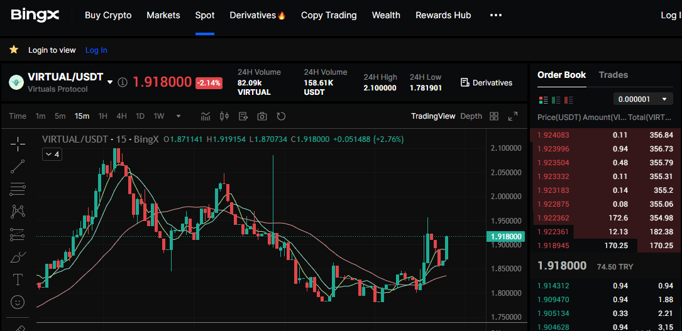Select bid price 1.905134
The image size is (682, 331).
(553, 313)
